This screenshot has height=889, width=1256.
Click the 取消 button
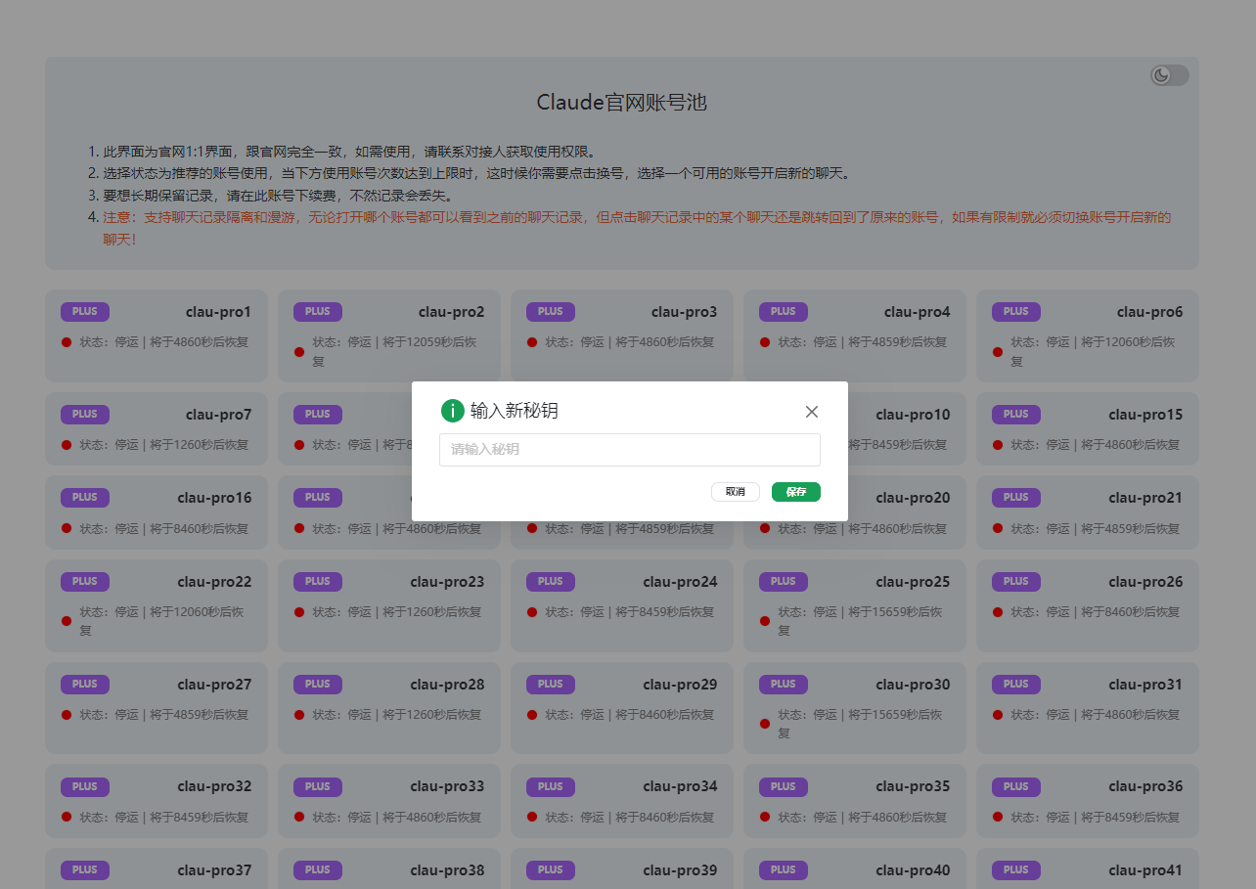736,492
